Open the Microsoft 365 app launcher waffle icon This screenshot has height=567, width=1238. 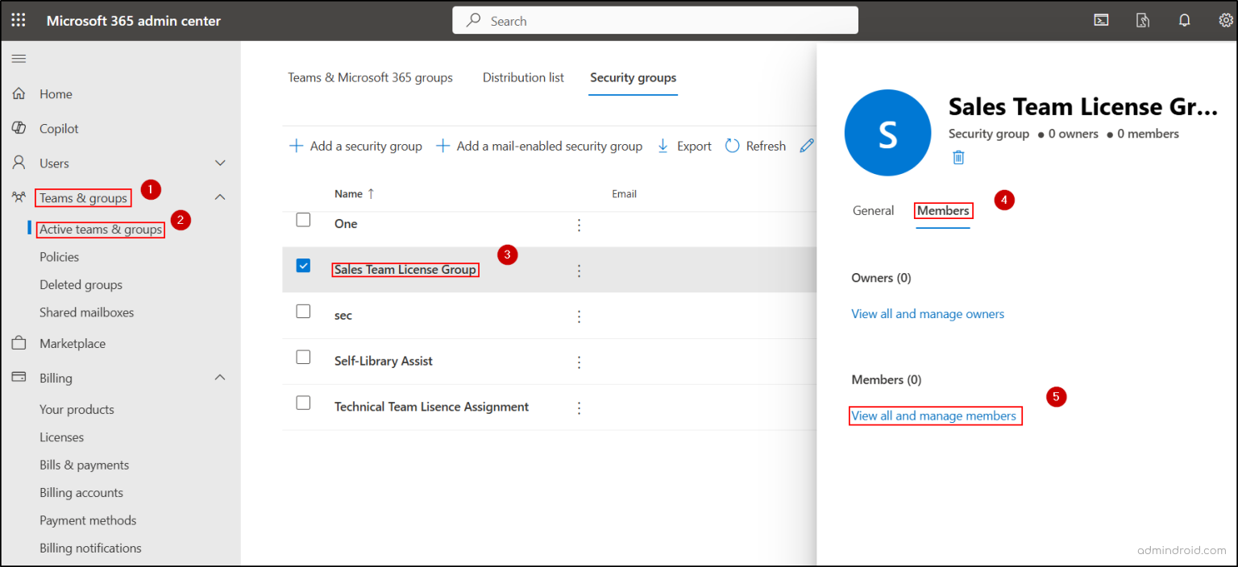click(18, 19)
